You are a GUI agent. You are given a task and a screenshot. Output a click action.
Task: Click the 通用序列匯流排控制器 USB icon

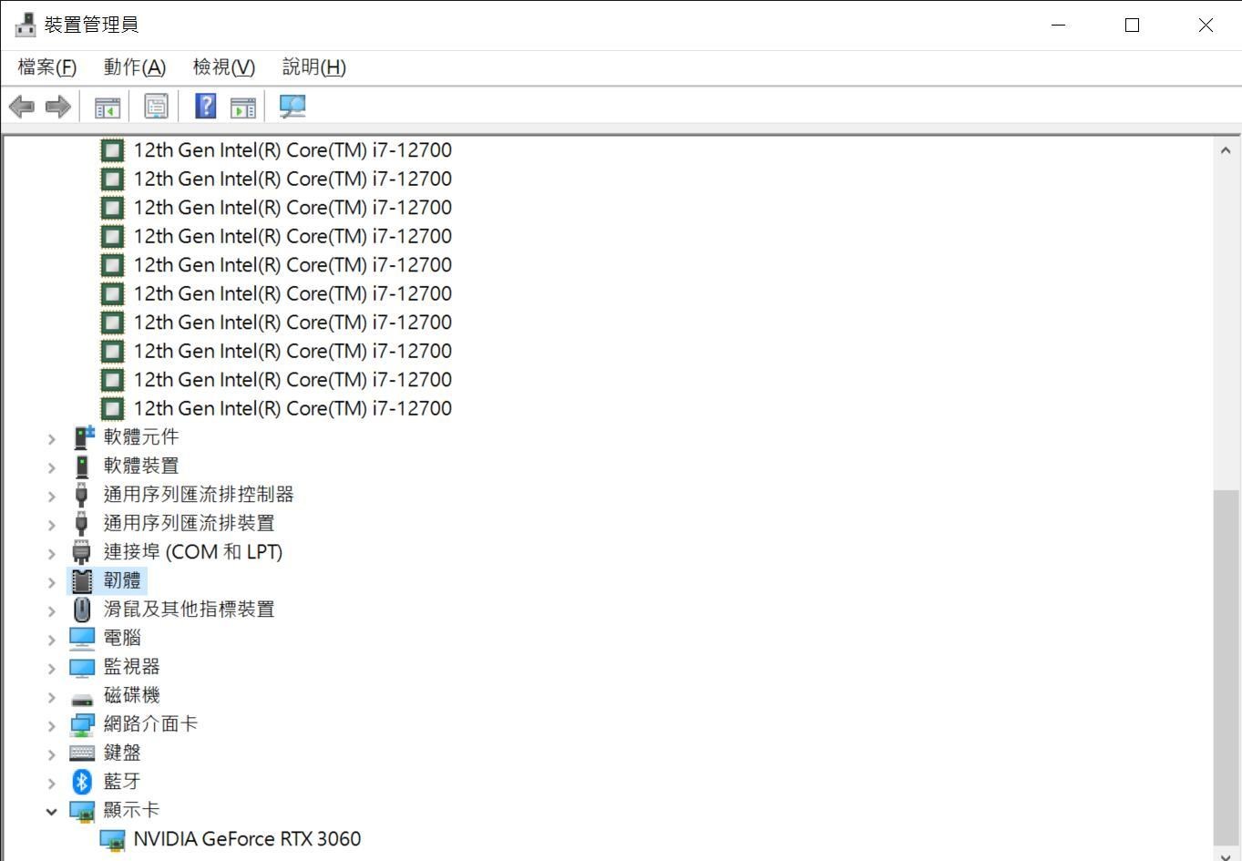point(81,495)
